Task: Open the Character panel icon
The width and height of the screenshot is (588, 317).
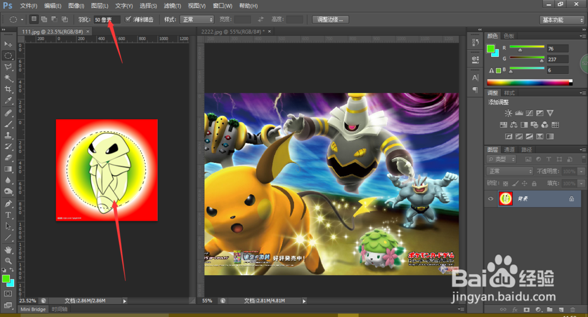Action: [x=475, y=78]
